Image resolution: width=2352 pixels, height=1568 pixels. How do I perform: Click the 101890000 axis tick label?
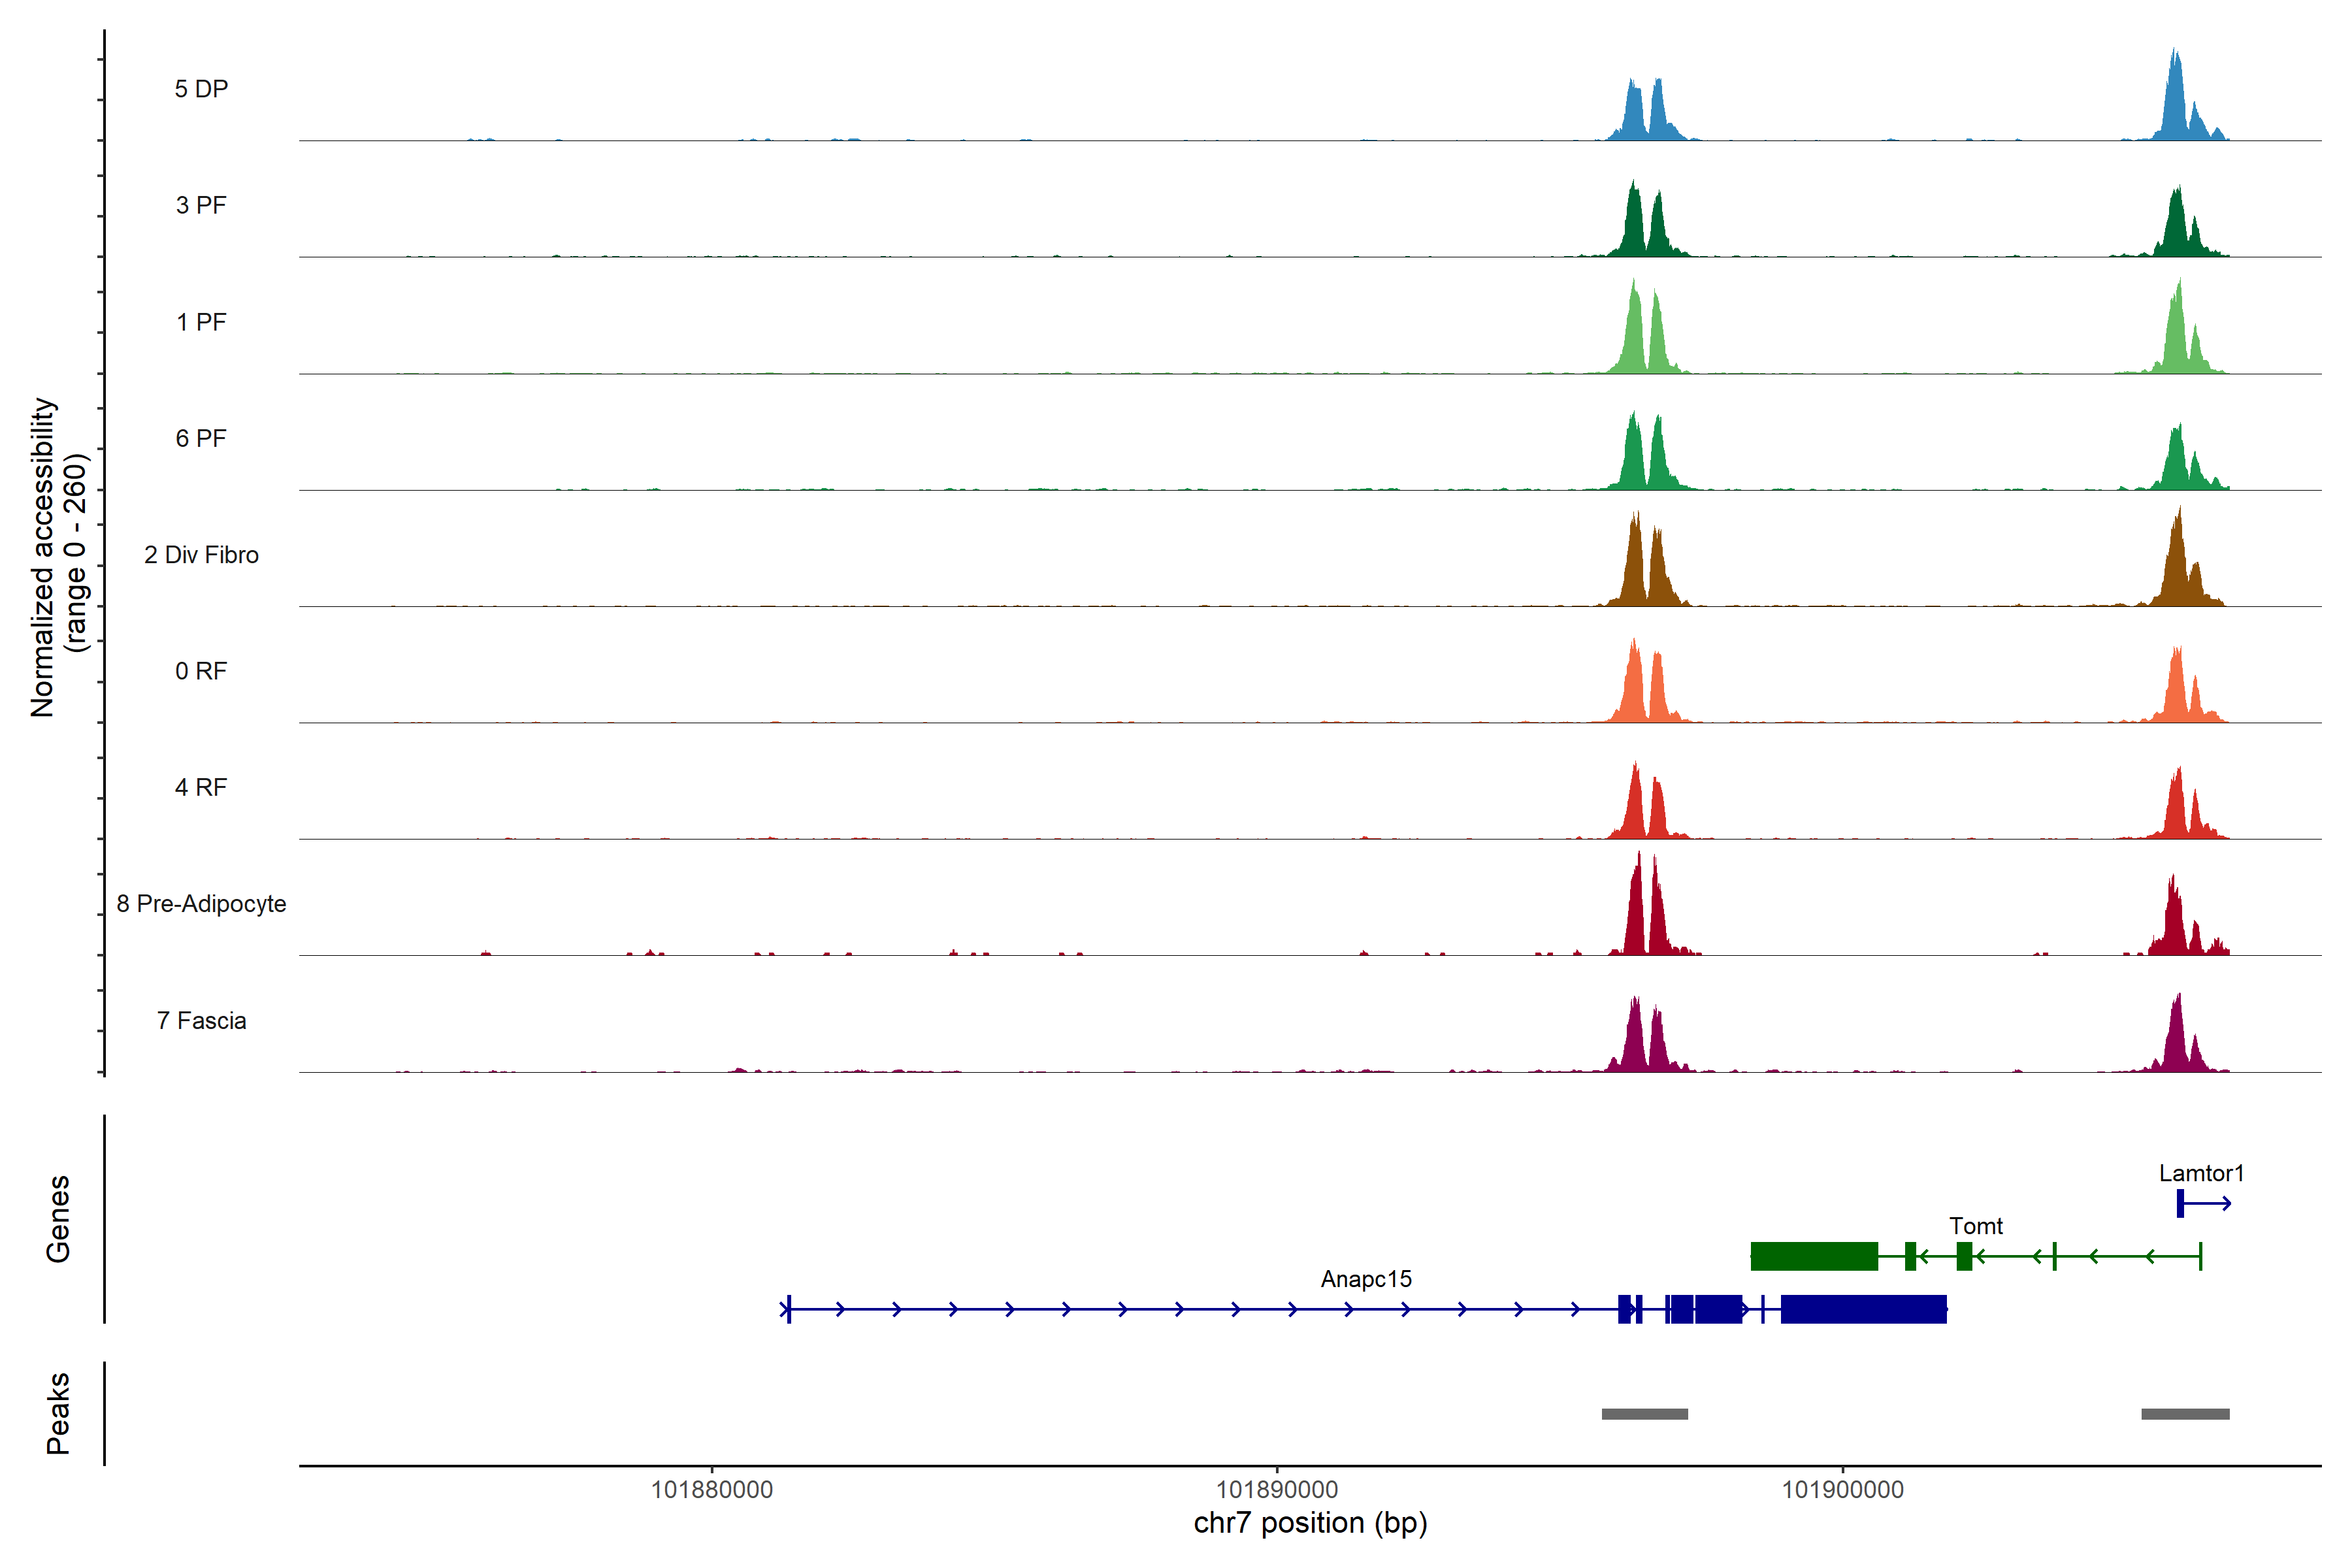(x=1276, y=1490)
